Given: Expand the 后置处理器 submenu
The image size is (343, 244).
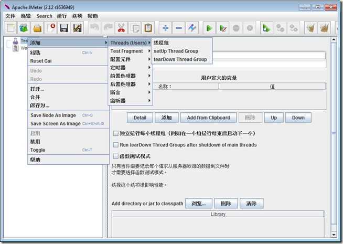Looking at the screenshot, I should [131, 84].
